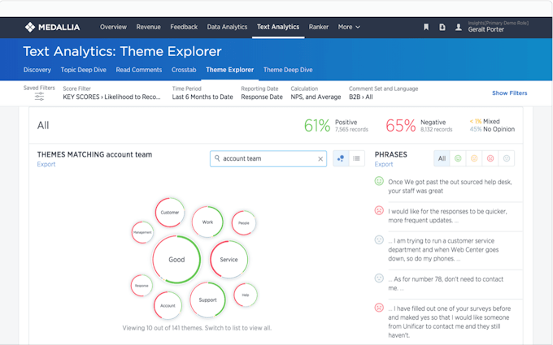Switch to the Discovery tab
Image resolution: width=553 pixels, height=345 pixels.
point(37,70)
